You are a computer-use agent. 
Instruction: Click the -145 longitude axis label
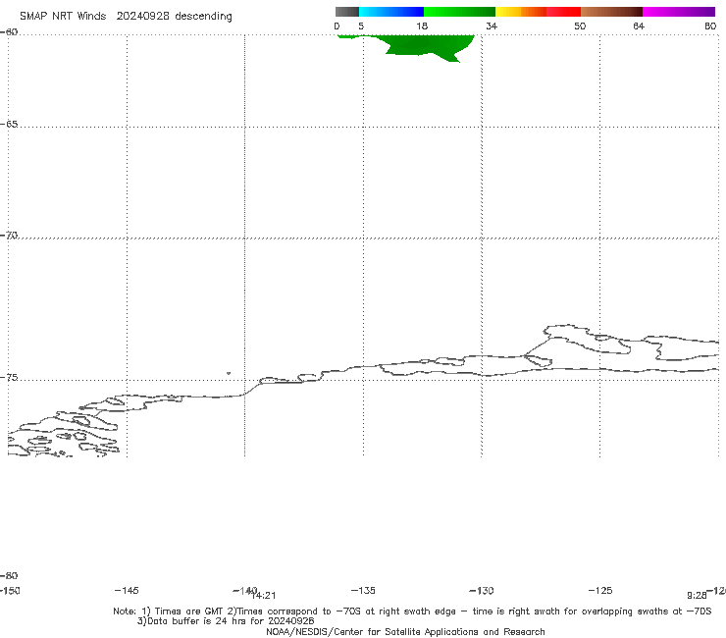pos(127,591)
